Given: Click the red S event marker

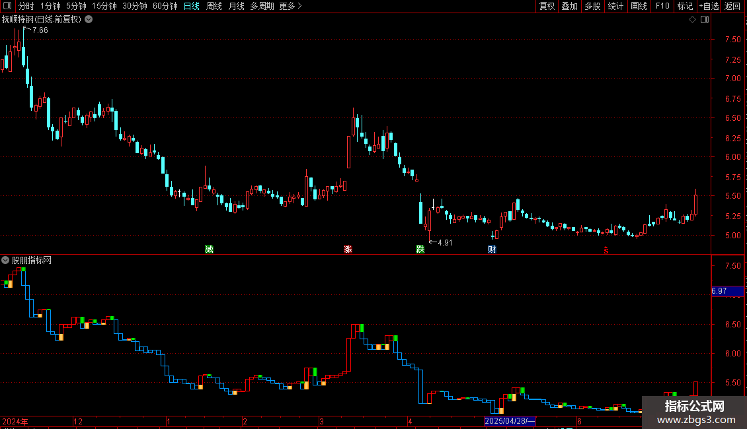Looking at the screenshot, I should point(606,250).
